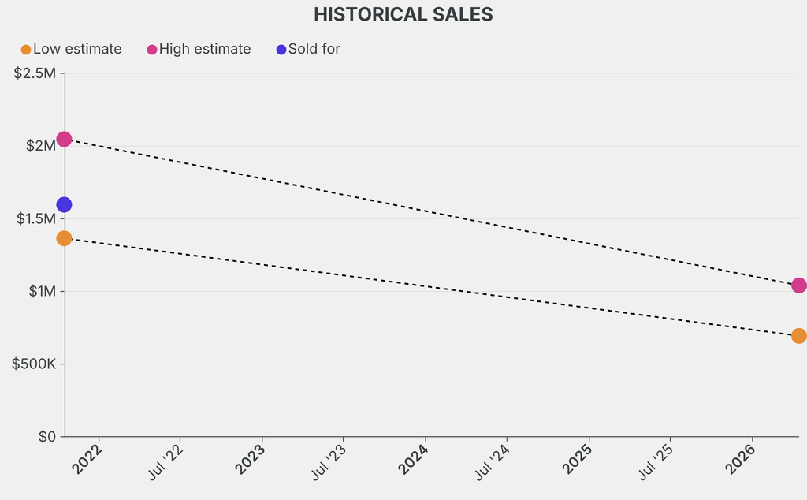Viewport: 807px width, 500px height.
Task: Toggle the High estimate legend label
Action: [x=205, y=49]
